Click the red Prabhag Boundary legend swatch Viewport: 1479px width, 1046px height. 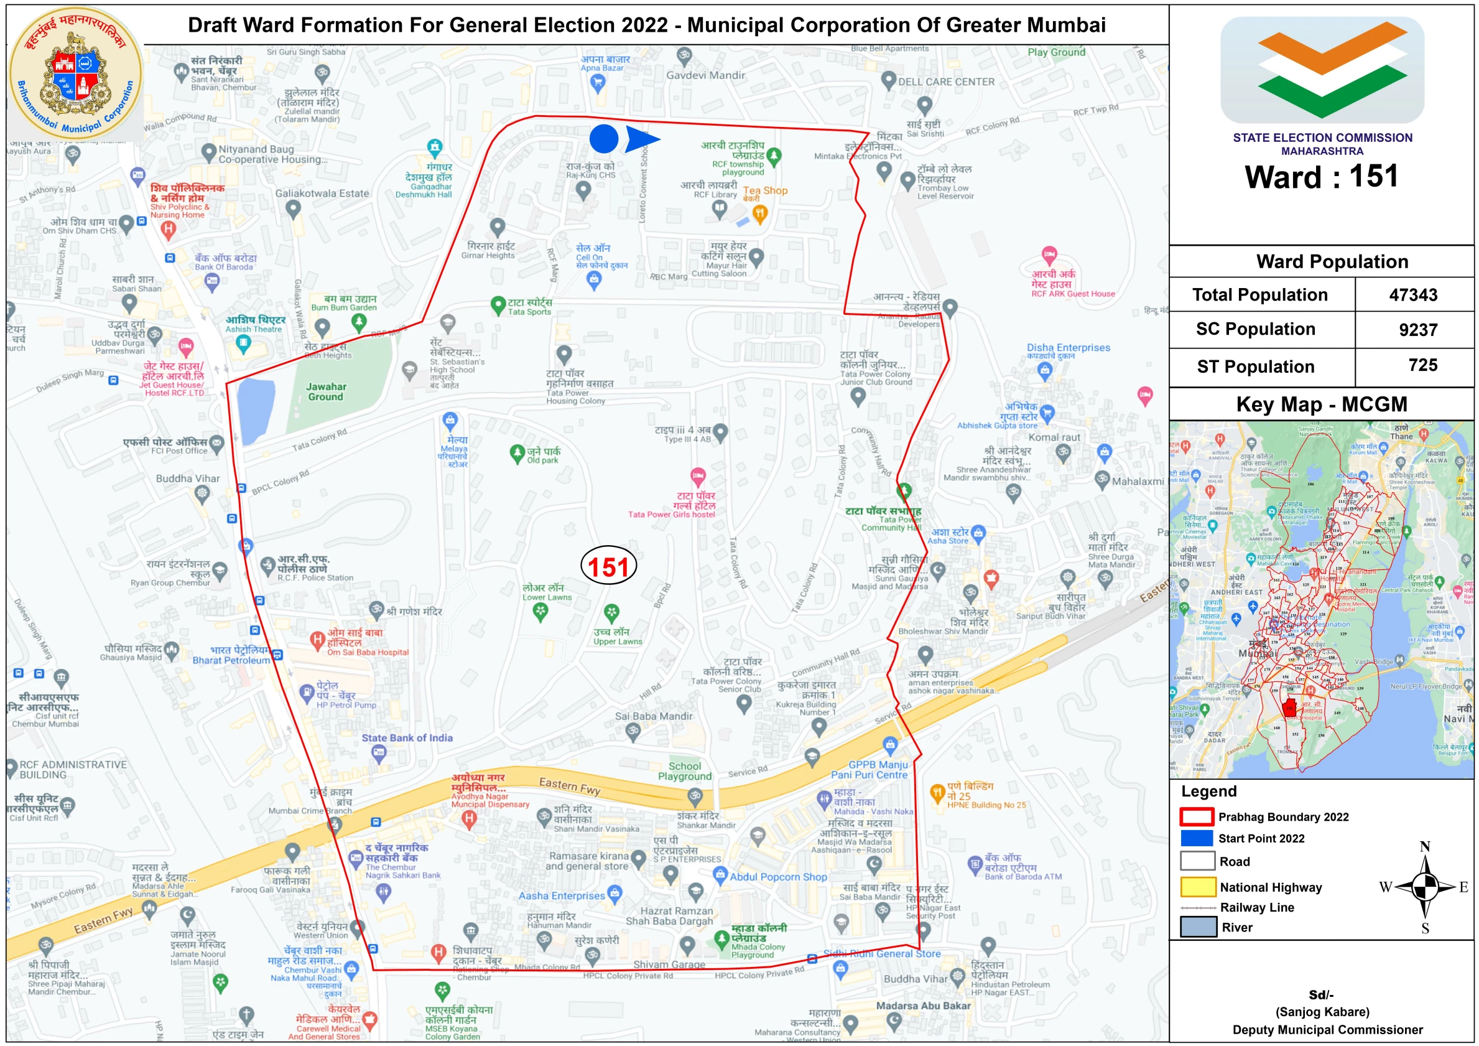click(1197, 816)
